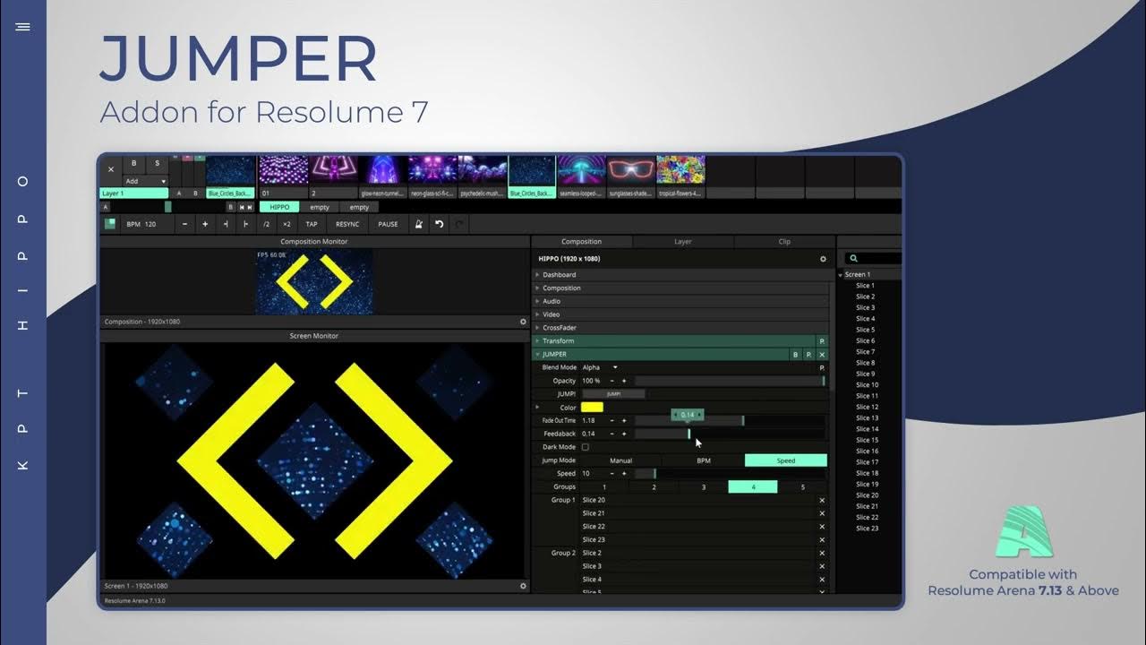Open the Add blend mode dropdown

point(145,181)
